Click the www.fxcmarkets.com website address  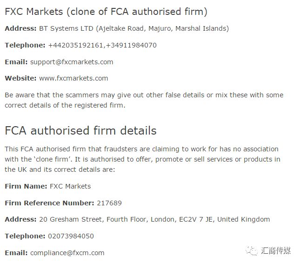[x=73, y=78]
